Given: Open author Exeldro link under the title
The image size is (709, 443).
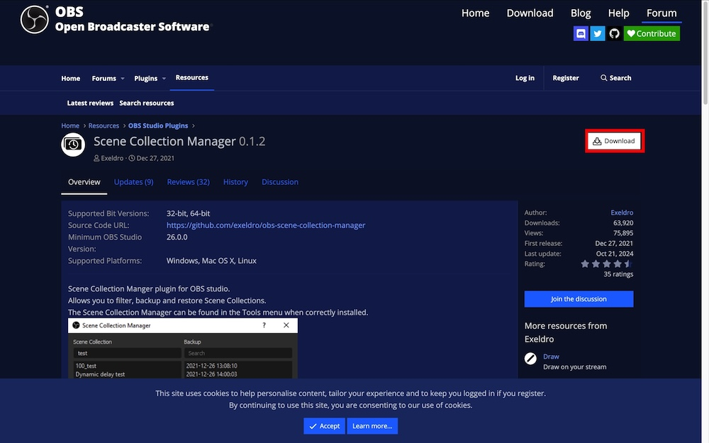Looking at the screenshot, I should click(x=112, y=158).
